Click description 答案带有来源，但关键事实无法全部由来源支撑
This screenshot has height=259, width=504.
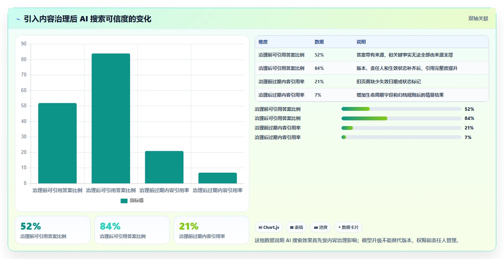(x=405, y=55)
